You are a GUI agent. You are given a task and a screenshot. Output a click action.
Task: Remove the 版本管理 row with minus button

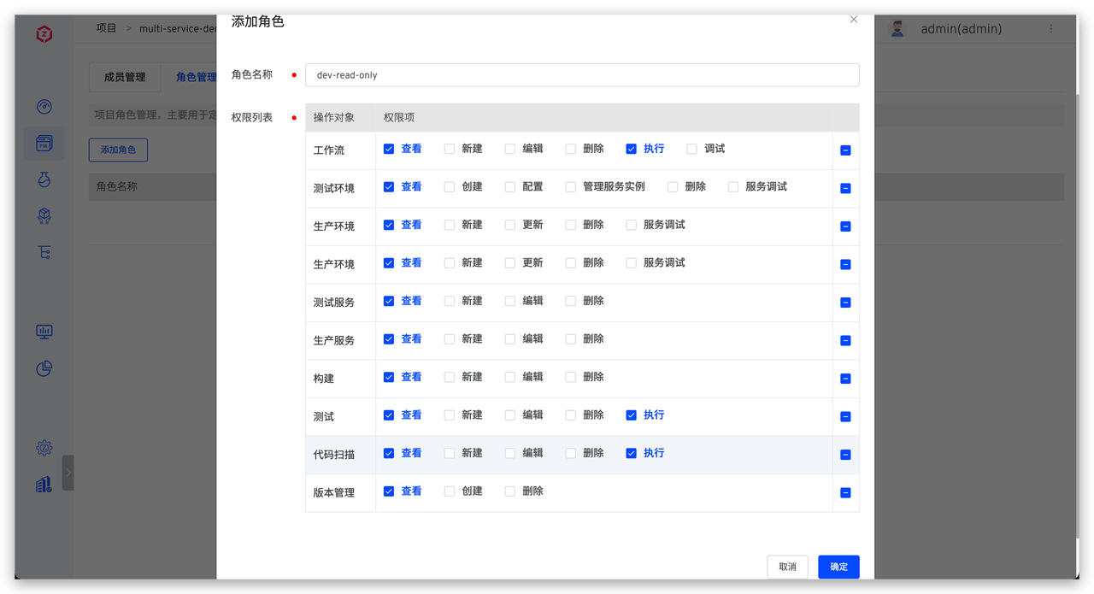tap(845, 492)
